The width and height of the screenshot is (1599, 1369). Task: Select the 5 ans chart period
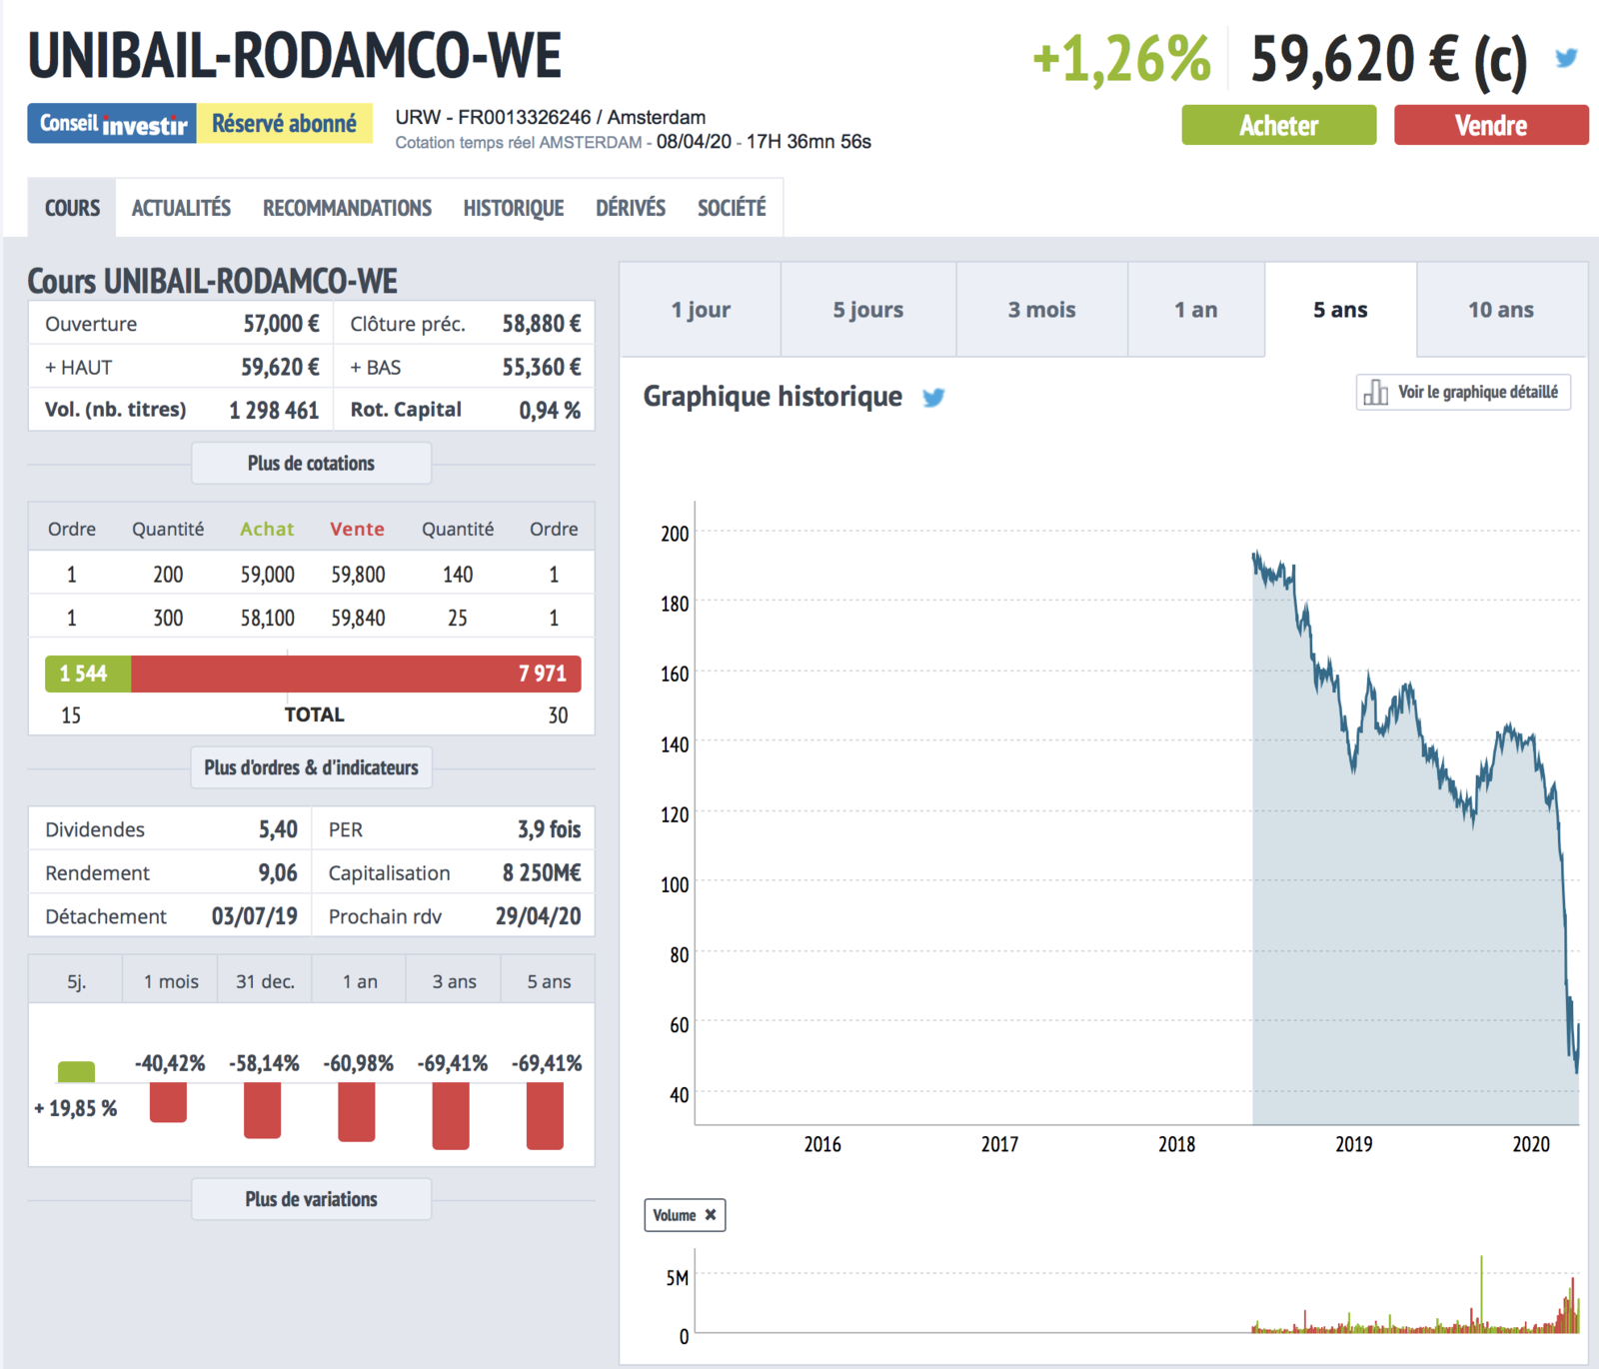point(1341,310)
